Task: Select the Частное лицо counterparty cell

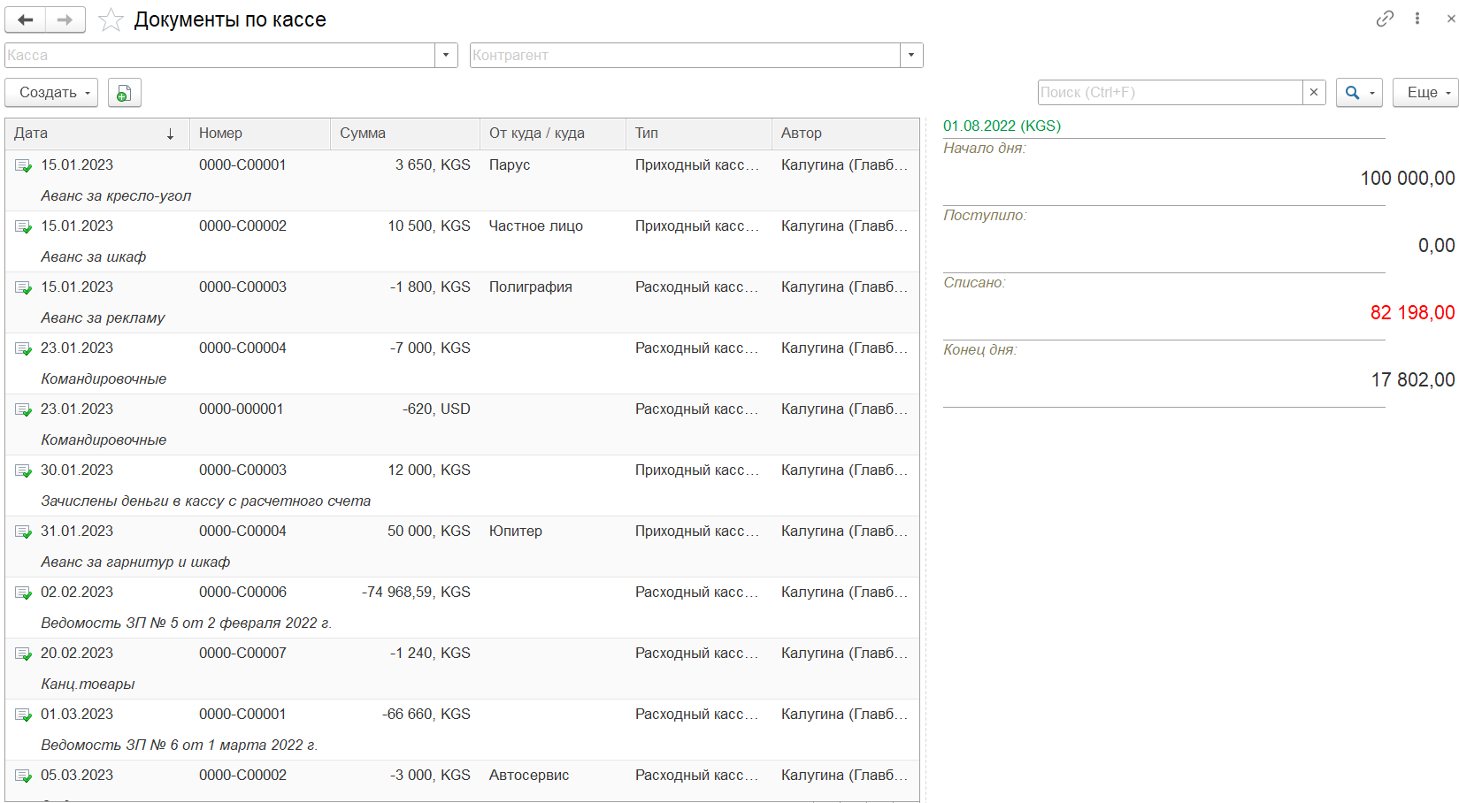Action: pos(536,226)
